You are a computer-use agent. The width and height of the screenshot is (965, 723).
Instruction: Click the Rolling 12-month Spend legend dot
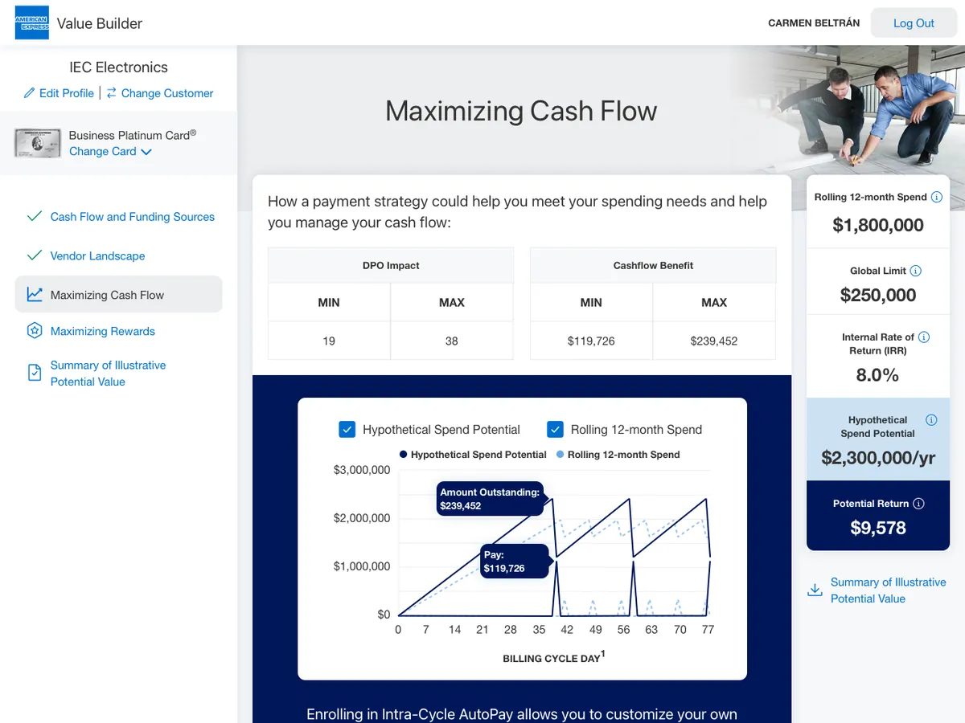click(561, 455)
